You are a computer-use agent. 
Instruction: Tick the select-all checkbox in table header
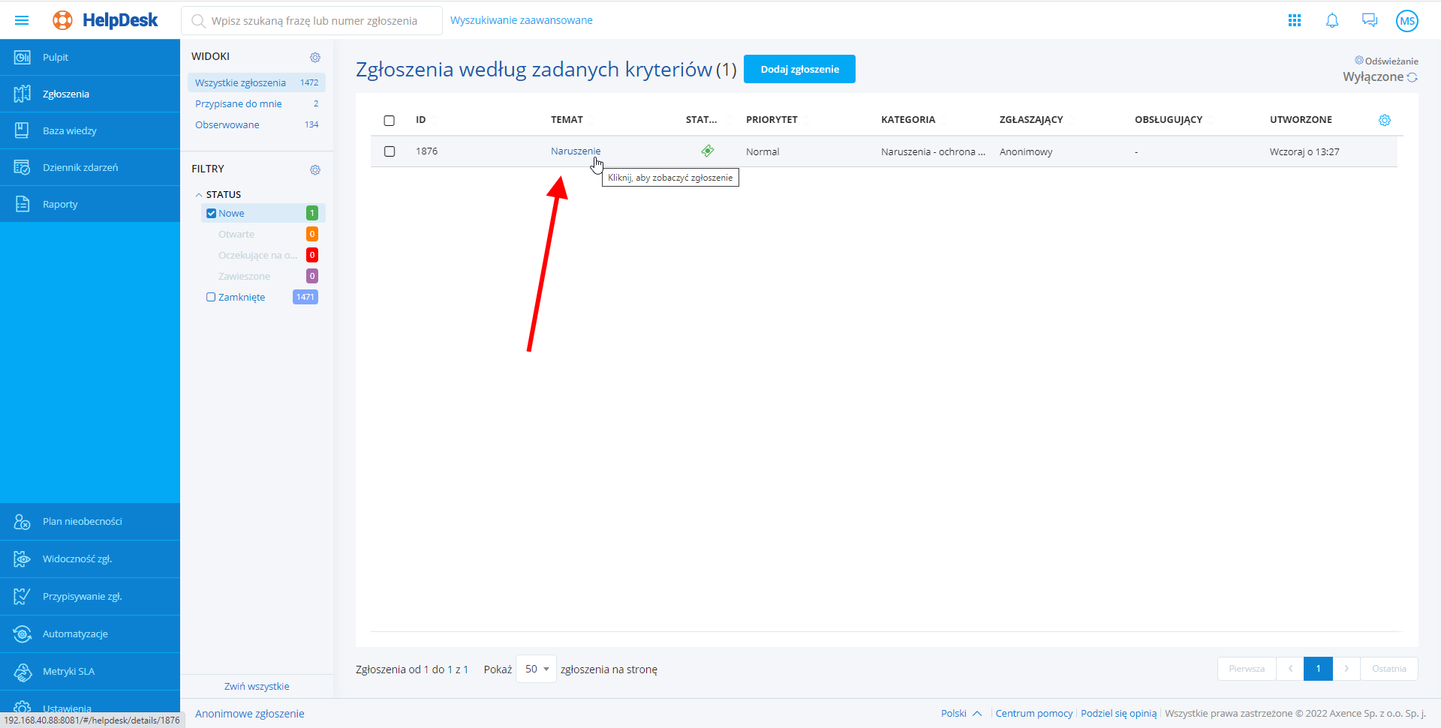pyautogui.click(x=389, y=120)
